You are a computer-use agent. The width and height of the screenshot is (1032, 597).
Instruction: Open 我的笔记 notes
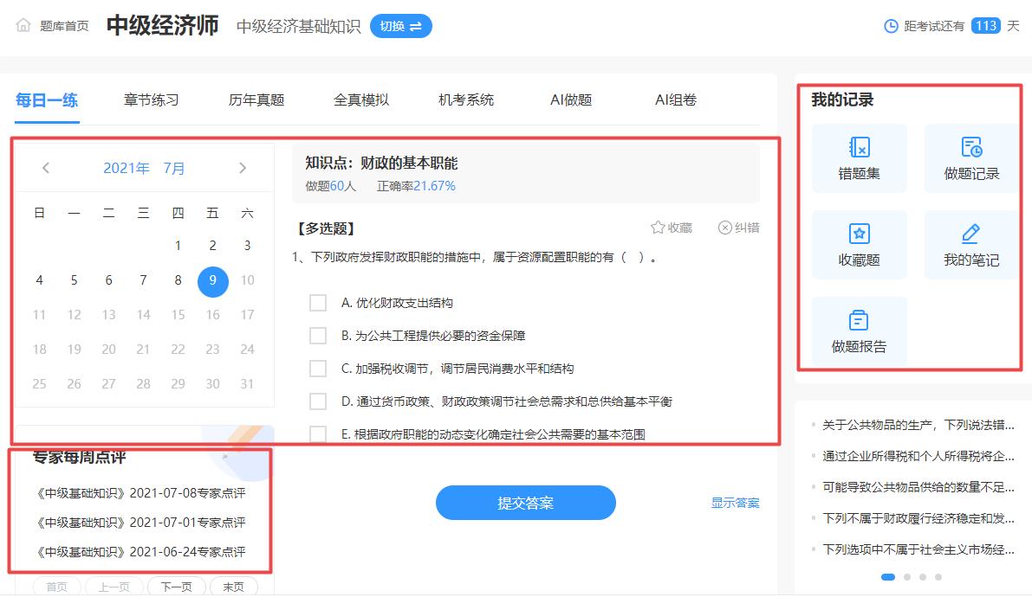970,245
